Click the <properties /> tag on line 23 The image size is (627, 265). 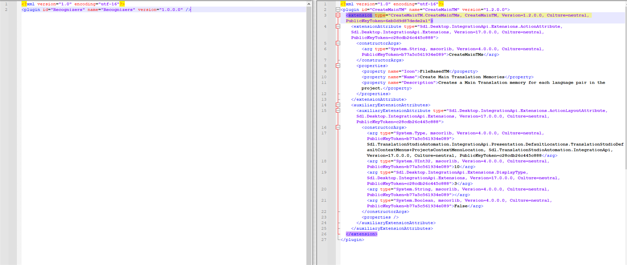pos(380,217)
